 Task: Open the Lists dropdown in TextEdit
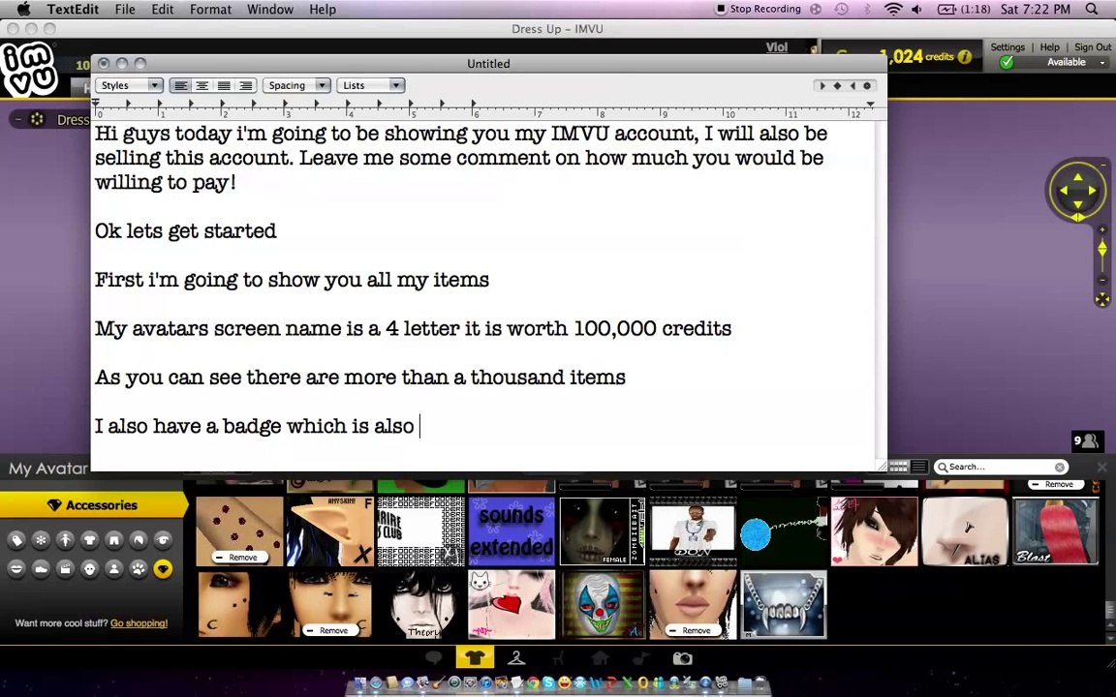pos(370,85)
